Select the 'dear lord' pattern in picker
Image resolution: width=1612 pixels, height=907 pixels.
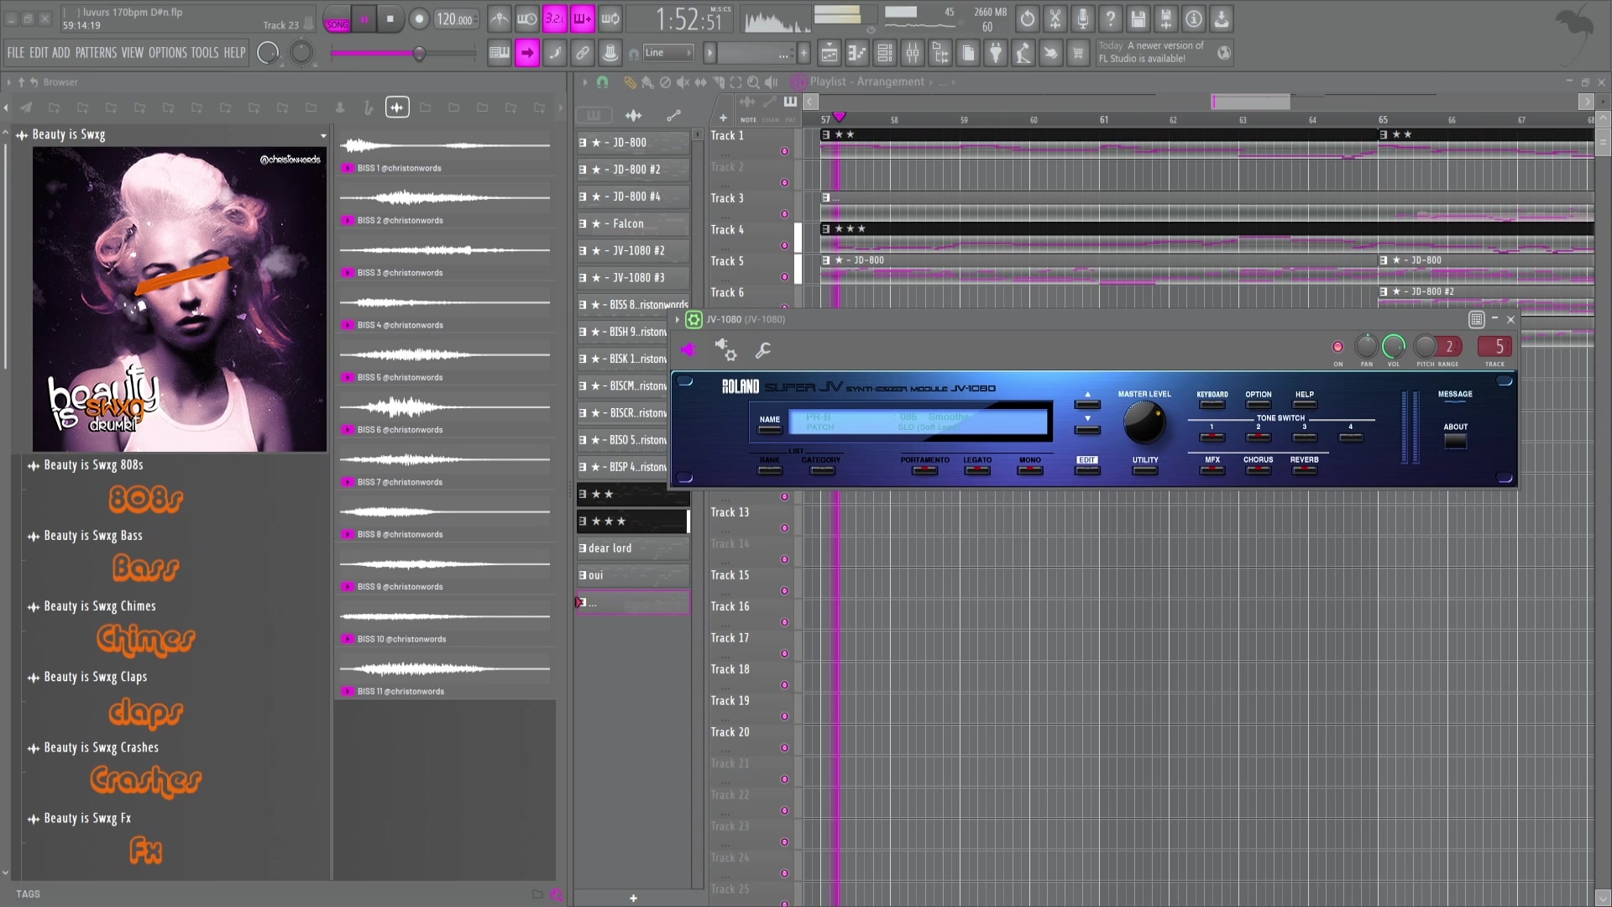(633, 548)
